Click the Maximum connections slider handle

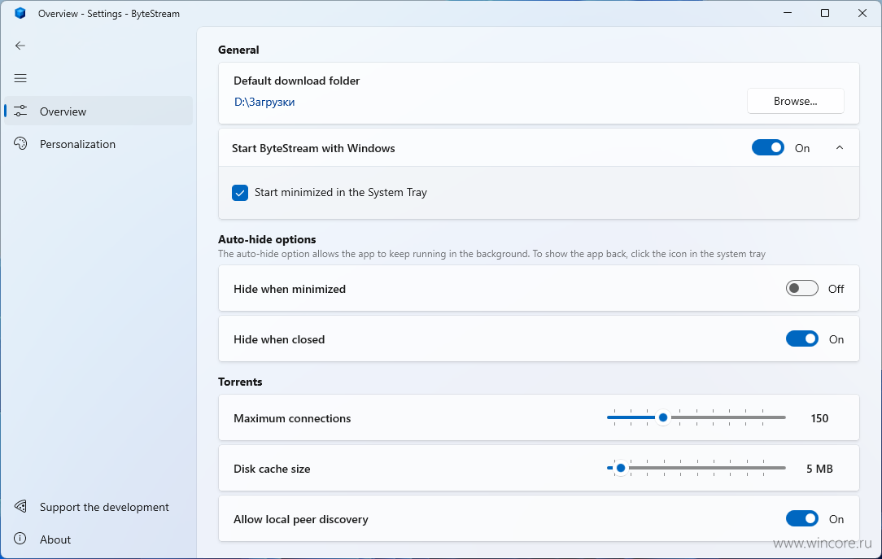pyautogui.click(x=663, y=417)
